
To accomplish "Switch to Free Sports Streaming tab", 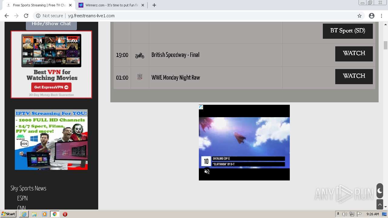I will click(39, 5).
